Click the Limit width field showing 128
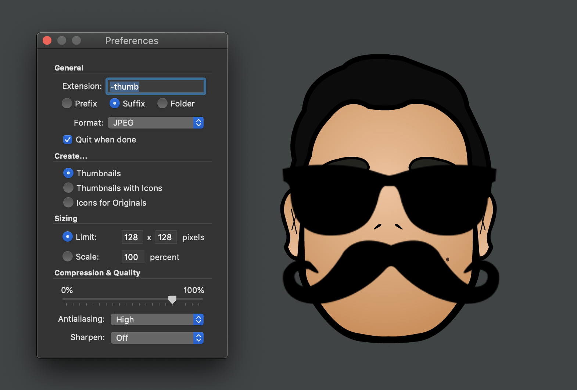The height and width of the screenshot is (390, 577). 132,237
